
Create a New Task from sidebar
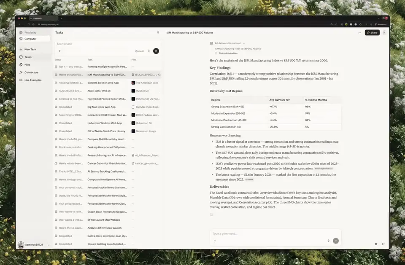point(30,49)
